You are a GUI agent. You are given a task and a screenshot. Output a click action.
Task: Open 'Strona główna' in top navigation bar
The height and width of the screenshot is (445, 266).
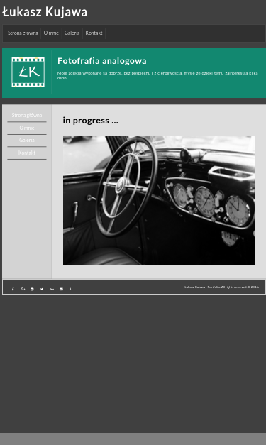click(x=23, y=33)
